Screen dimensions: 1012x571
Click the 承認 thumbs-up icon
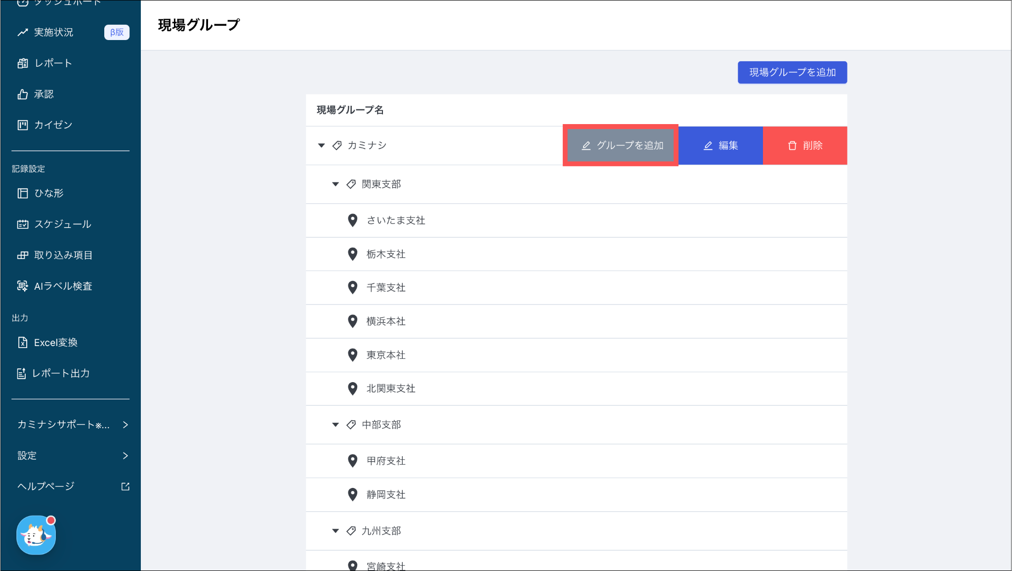click(x=22, y=94)
